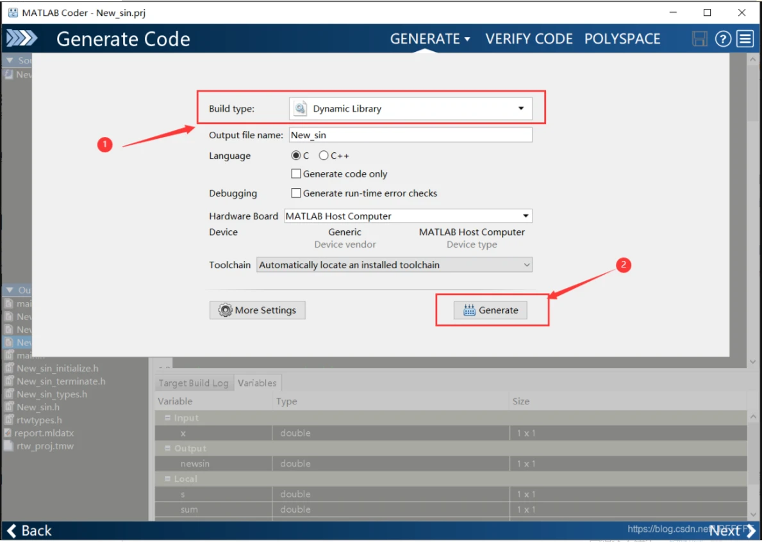Select rtw_proj.tmw in file list
Image resolution: width=762 pixels, height=542 pixels.
[x=45, y=445]
